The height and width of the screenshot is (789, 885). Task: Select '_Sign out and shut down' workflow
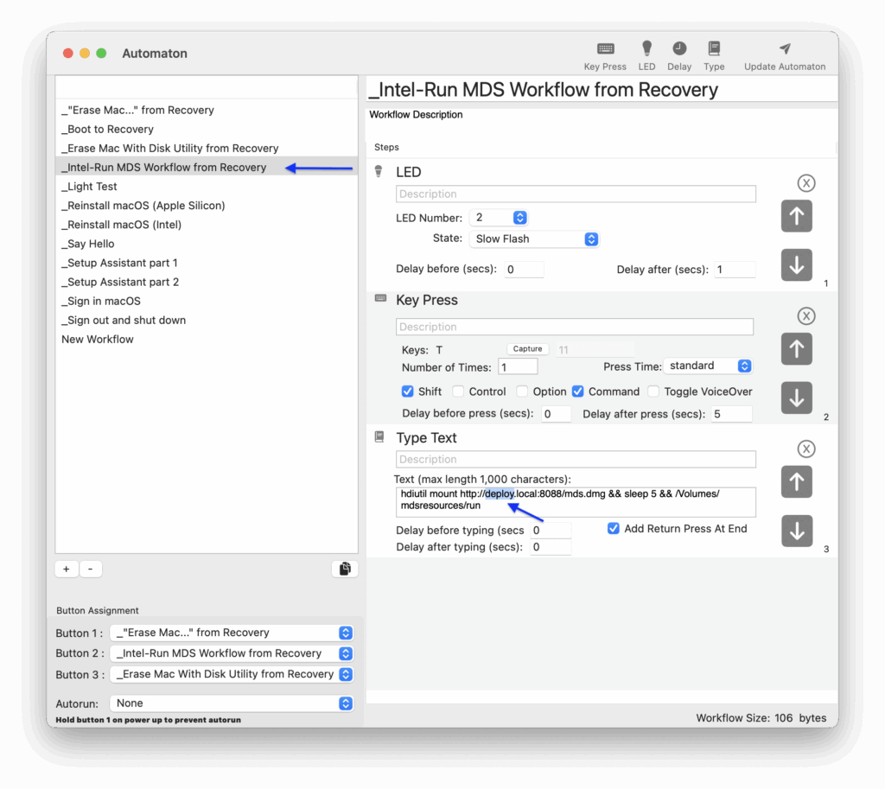coord(207,320)
